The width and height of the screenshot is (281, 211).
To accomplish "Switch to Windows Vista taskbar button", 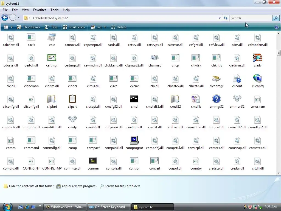I will click(x=65, y=207).
